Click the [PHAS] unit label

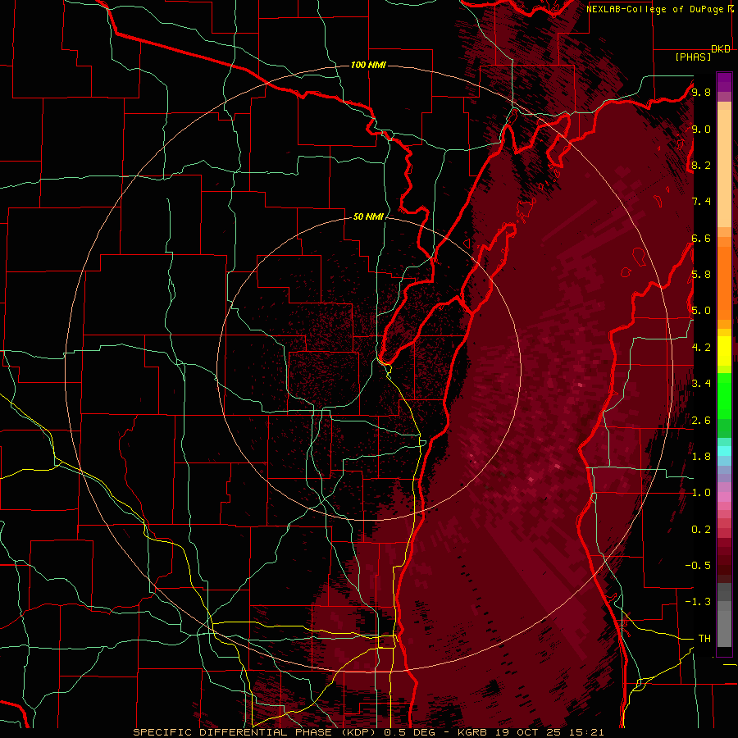pyautogui.click(x=693, y=57)
